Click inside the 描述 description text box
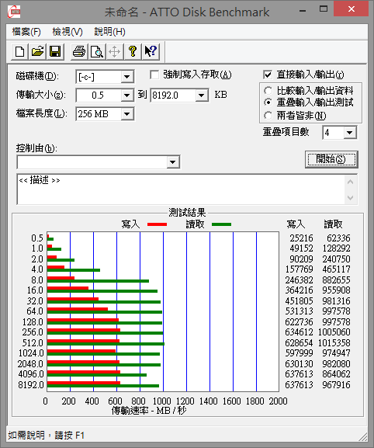 click(x=181, y=189)
